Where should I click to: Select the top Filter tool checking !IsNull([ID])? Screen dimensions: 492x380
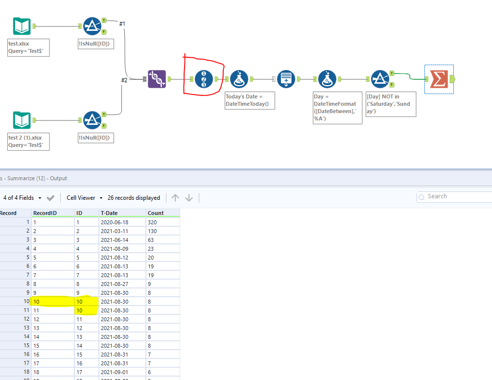click(x=93, y=26)
